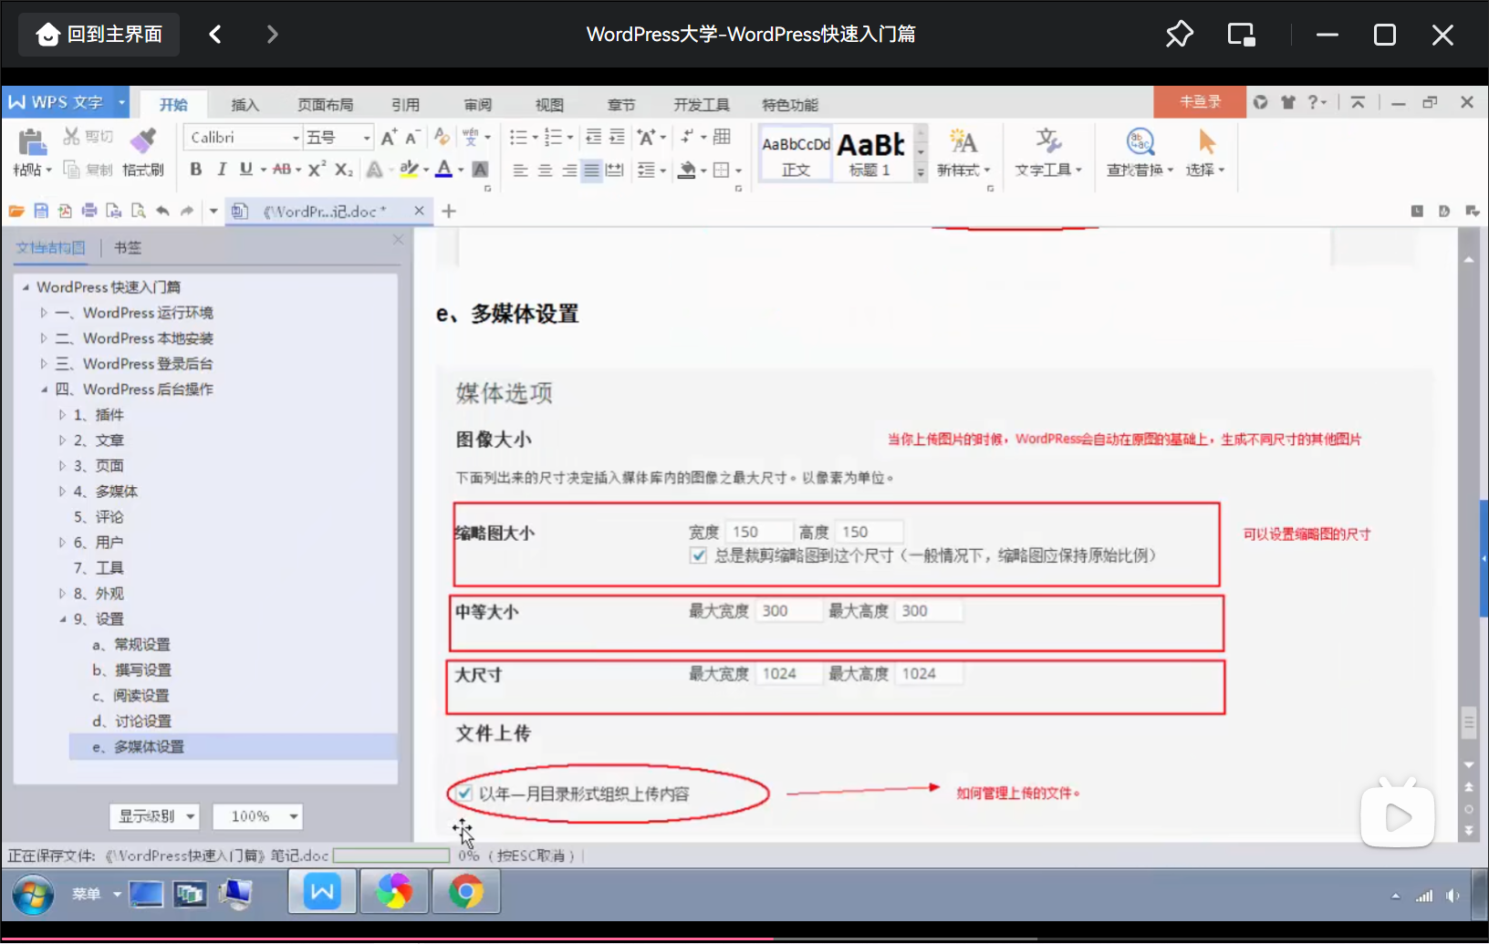Click the picture-in-picture icon in title bar
This screenshot has height=944, width=1489.
tap(1241, 35)
